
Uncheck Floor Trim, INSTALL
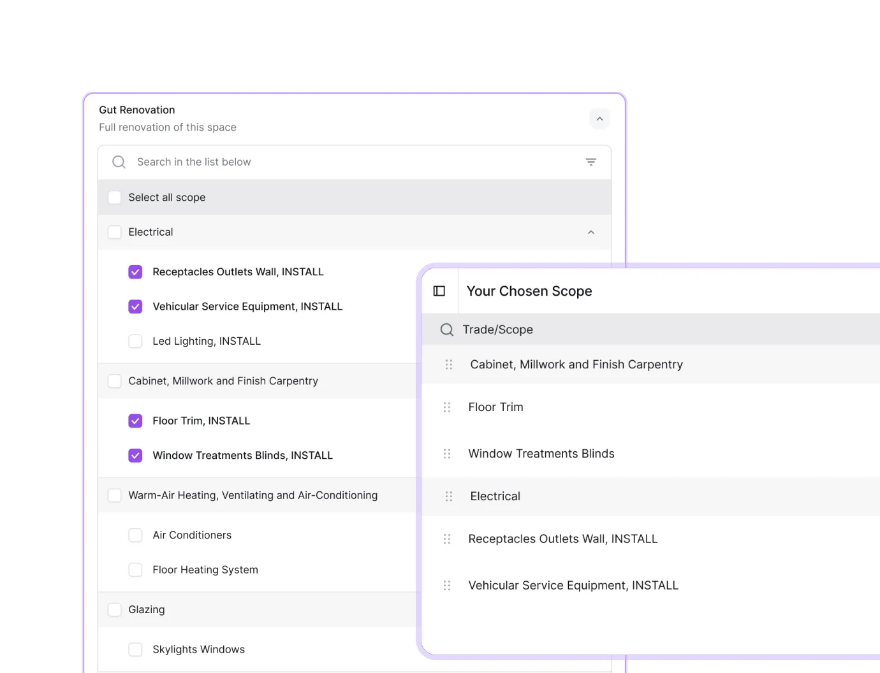click(x=135, y=421)
